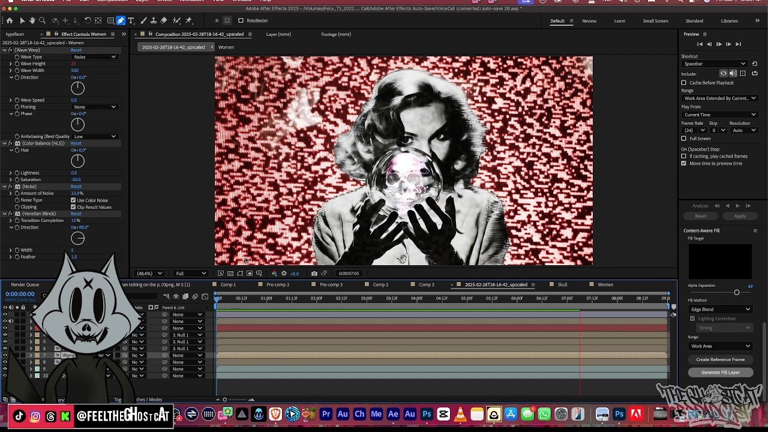Include audio in preview speaker icon
The height and width of the screenshot is (432, 768).
(733, 73)
